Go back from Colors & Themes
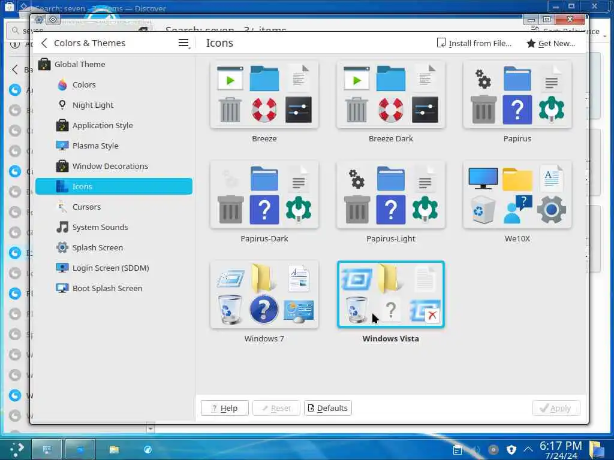Image resolution: width=614 pixels, height=460 pixels. [x=44, y=43]
